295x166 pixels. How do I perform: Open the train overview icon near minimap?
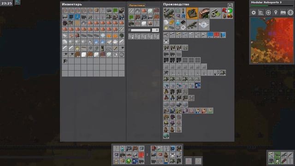[283, 12]
